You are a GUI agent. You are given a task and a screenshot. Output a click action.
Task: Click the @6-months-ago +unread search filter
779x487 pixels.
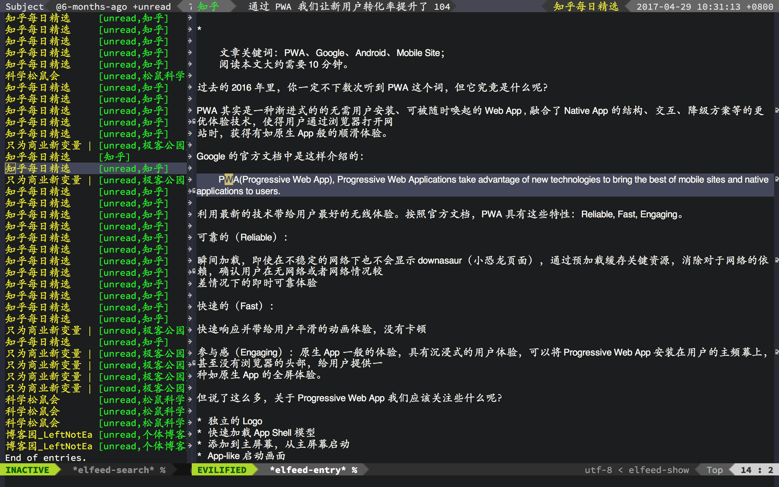pos(113,6)
